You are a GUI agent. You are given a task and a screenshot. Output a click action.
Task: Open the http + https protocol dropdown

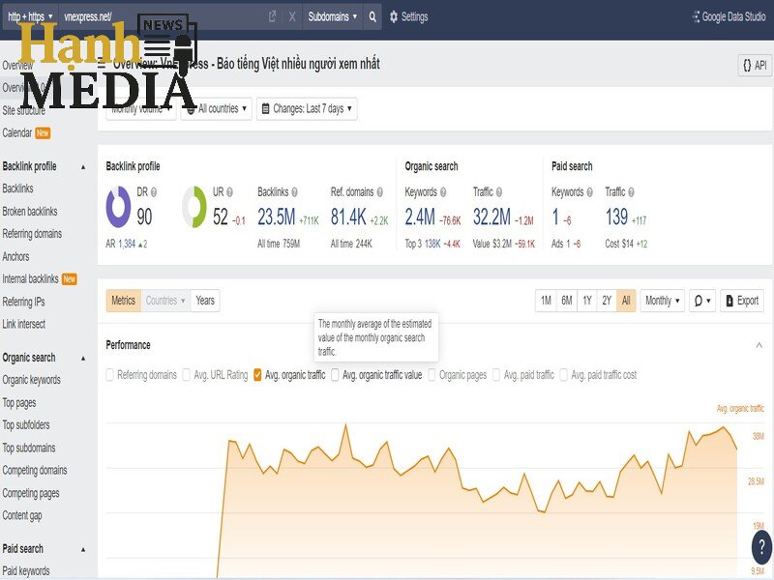(30, 17)
